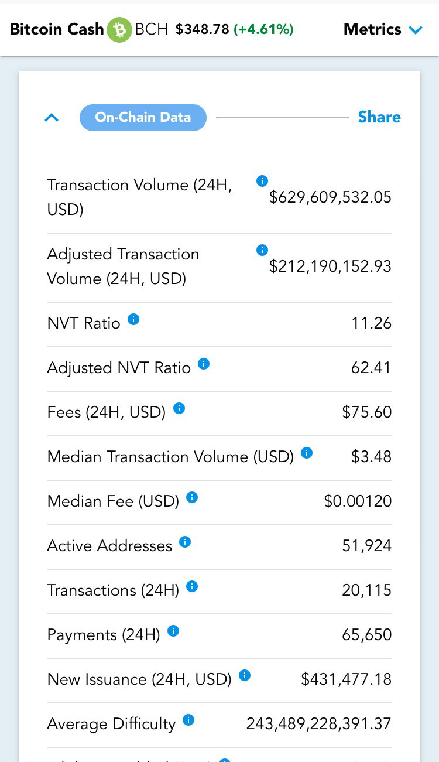
Task: Click the info icon beside Fees (24H, USD)
Action: pyautogui.click(x=179, y=408)
